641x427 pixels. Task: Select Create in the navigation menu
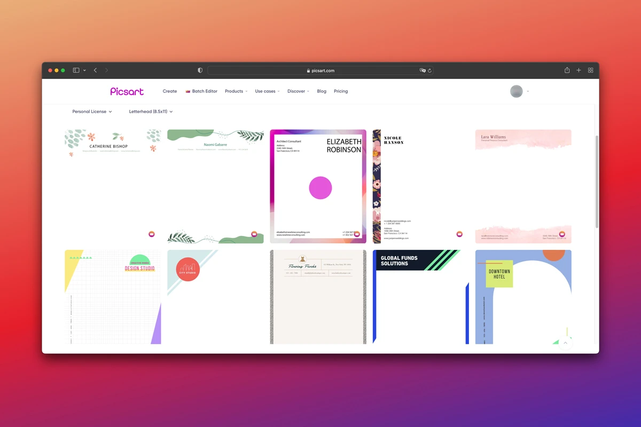coord(169,91)
